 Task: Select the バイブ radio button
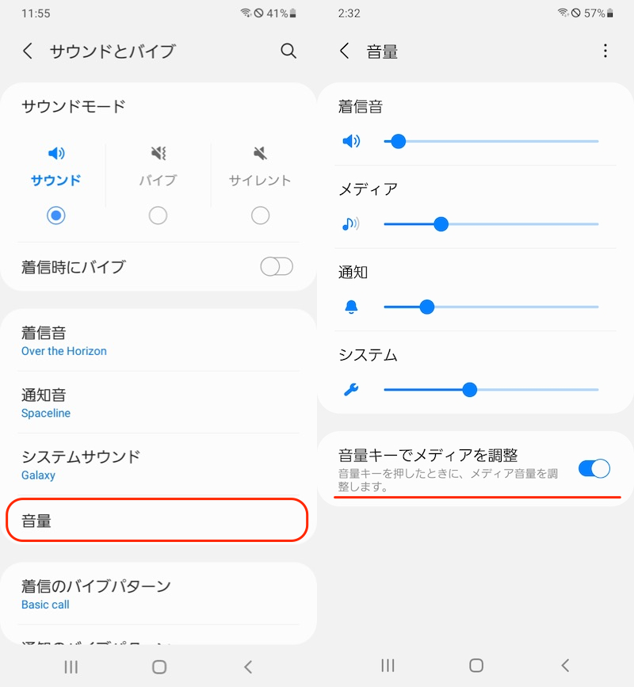click(x=158, y=216)
